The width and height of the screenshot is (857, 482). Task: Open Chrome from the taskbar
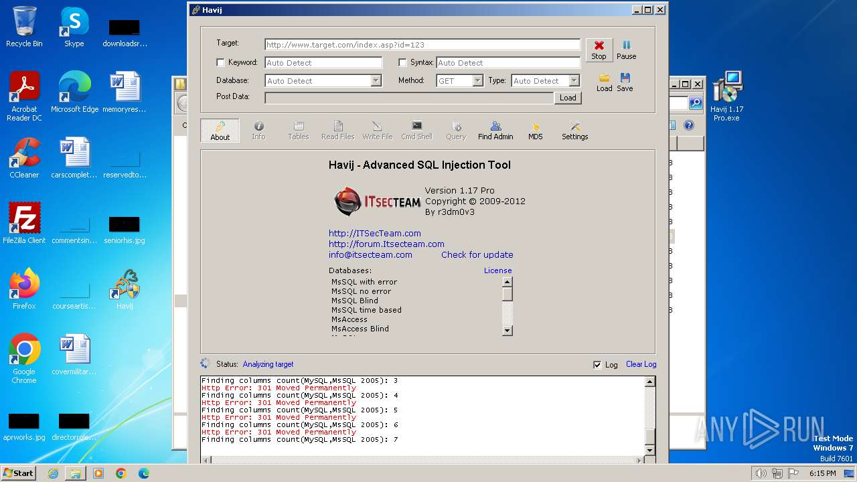pos(121,473)
